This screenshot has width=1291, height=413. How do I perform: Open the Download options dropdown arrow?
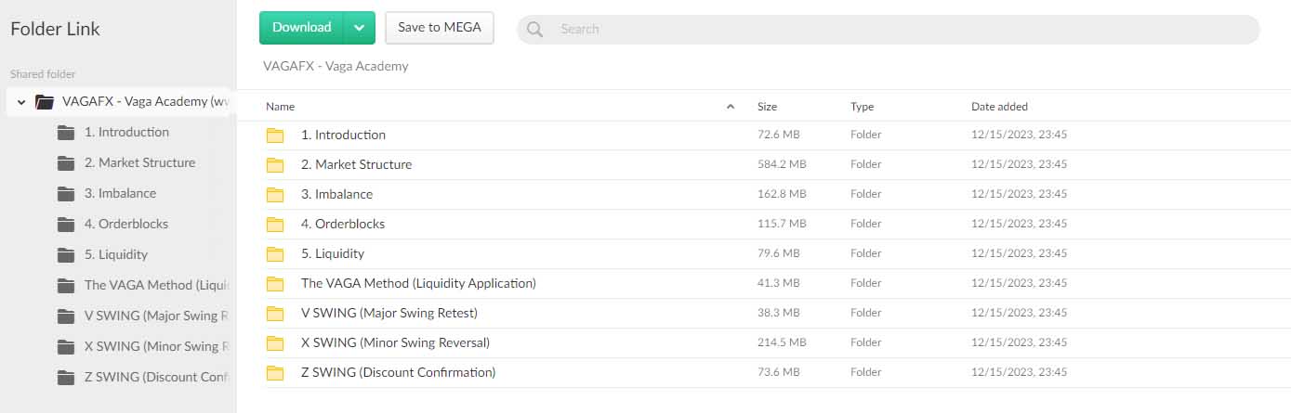(x=360, y=28)
